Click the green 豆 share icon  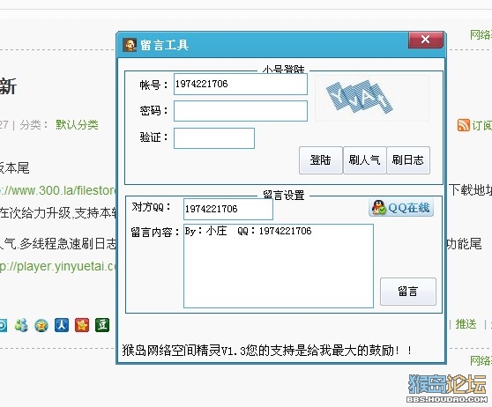[102, 325]
